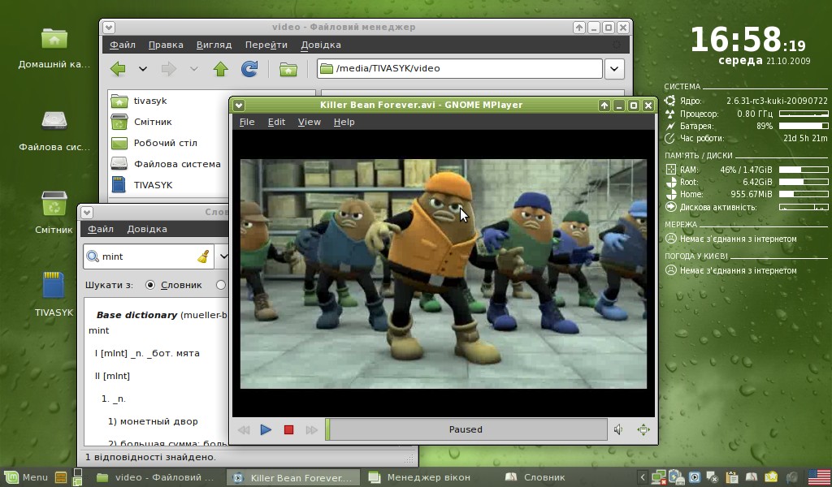This screenshot has height=487, width=832.
Task: Open Файл menu in dictionary window
Action: [100, 229]
